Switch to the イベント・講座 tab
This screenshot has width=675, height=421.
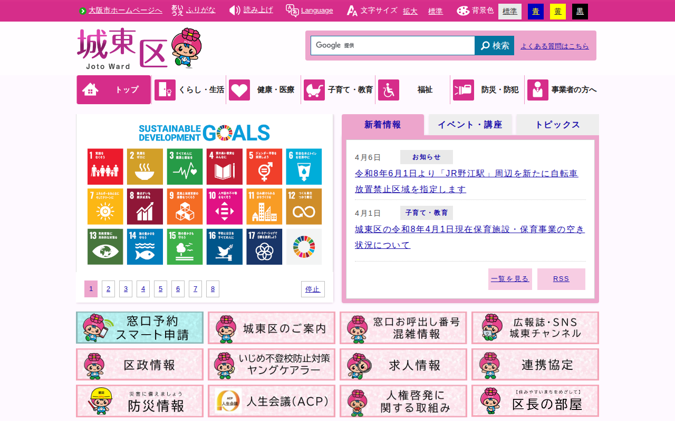pos(470,125)
